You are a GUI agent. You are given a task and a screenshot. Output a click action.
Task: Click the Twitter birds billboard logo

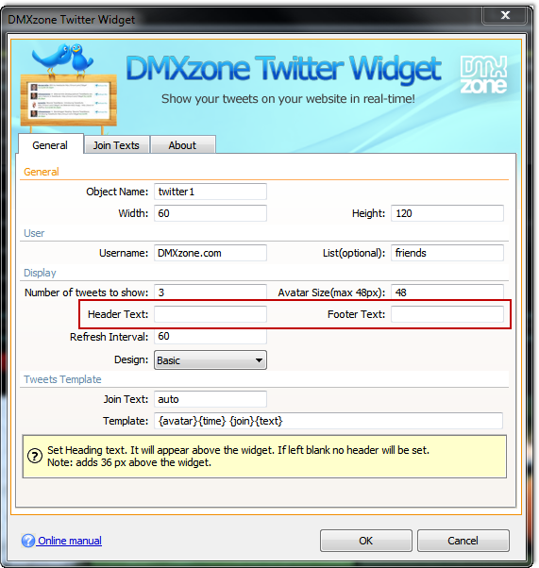68,88
